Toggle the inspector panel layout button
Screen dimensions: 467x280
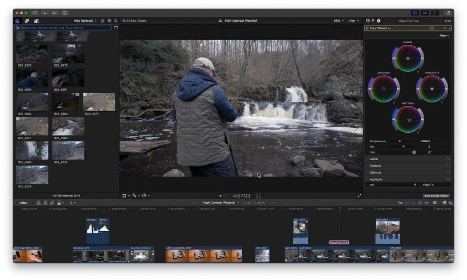click(435, 13)
